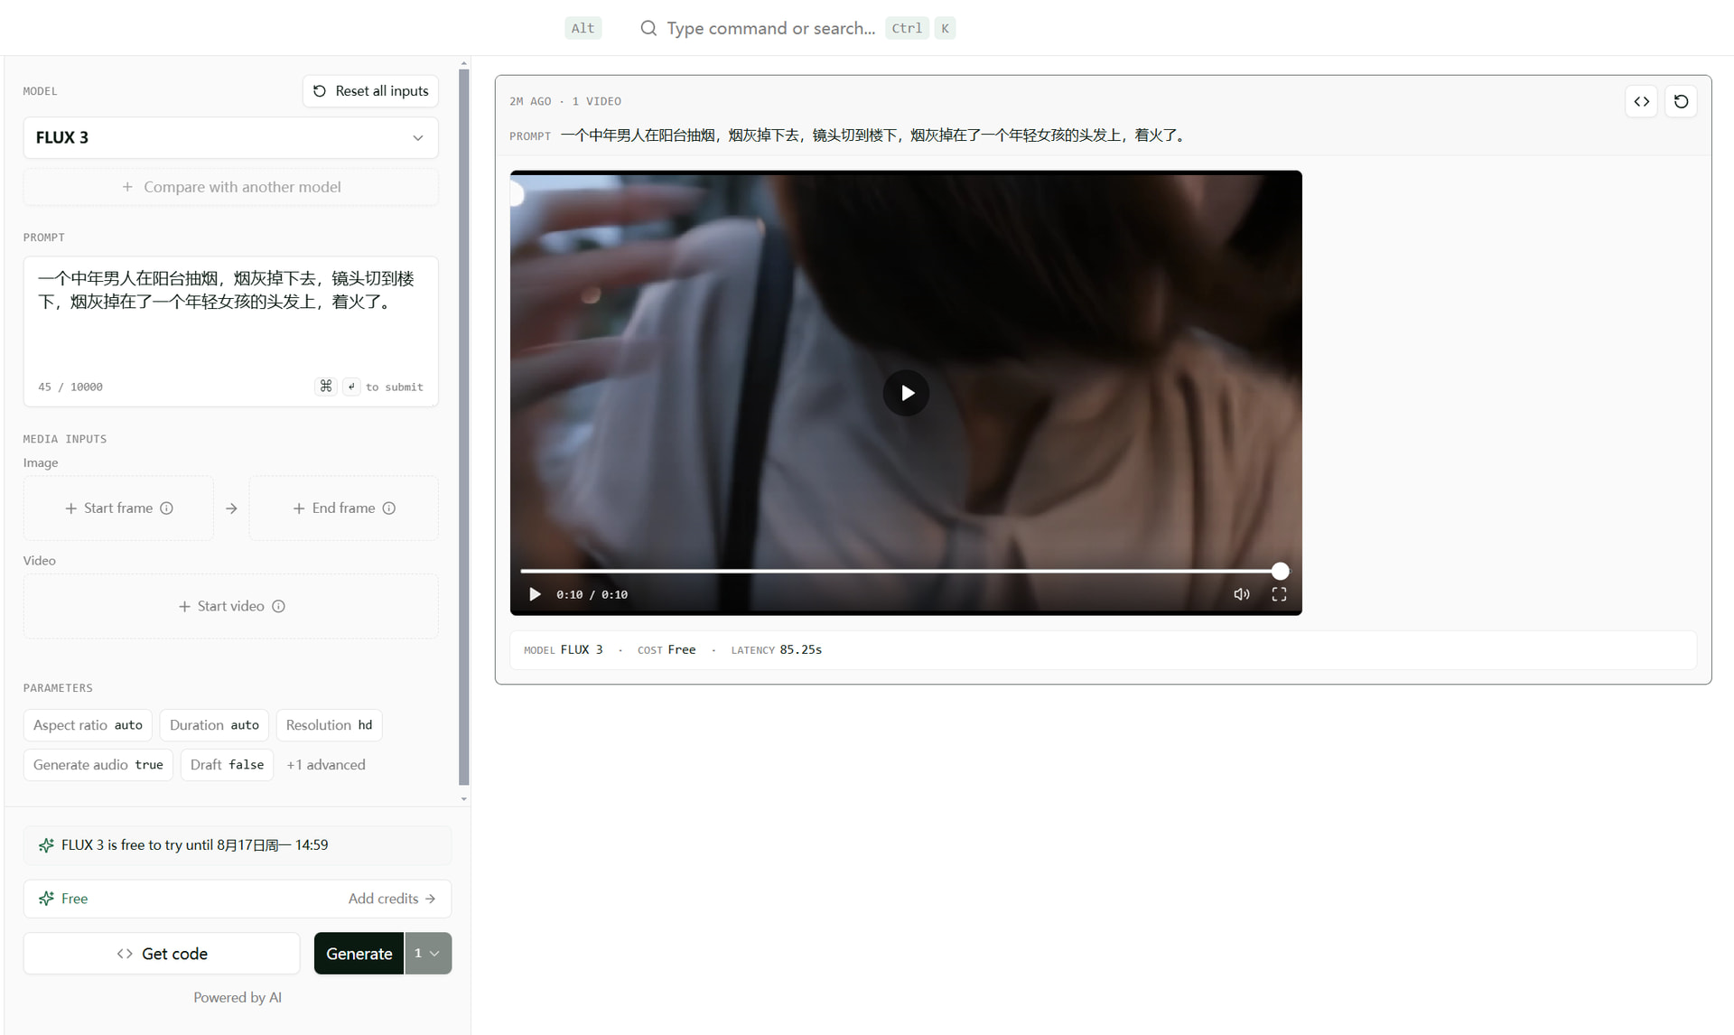Click the 2M AGO timestamp
The image size is (1734, 1035).
[x=530, y=101]
